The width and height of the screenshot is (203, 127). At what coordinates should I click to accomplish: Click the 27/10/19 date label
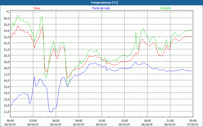(x=193, y=124)
